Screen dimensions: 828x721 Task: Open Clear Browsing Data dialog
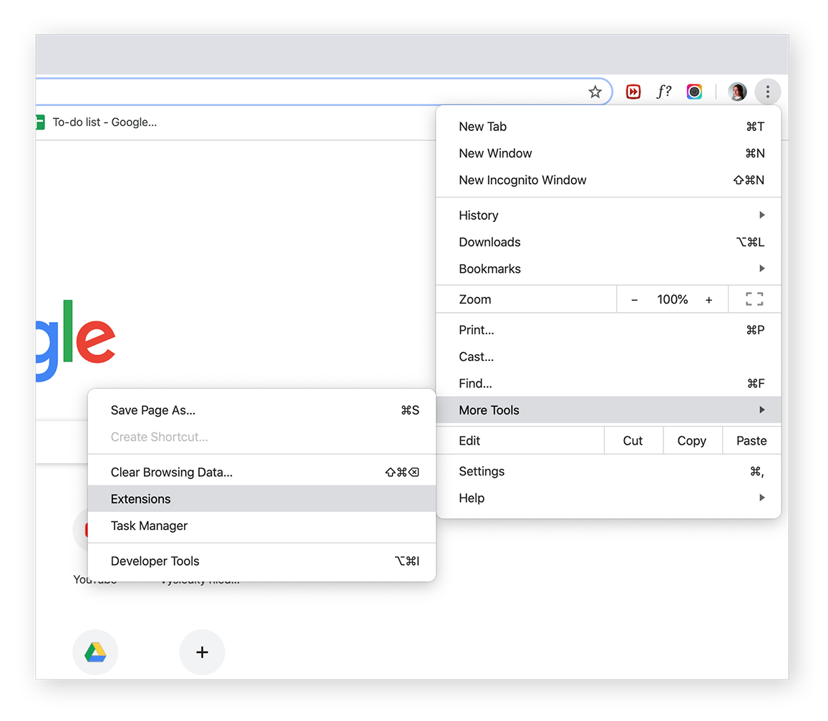point(172,472)
